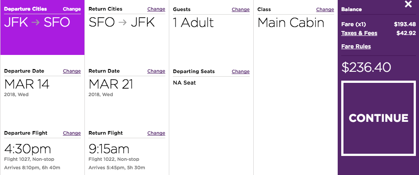The width and height of the screenshot is (419, 175).
Task: Click the 9:15am return flight time
Action: 109,149
